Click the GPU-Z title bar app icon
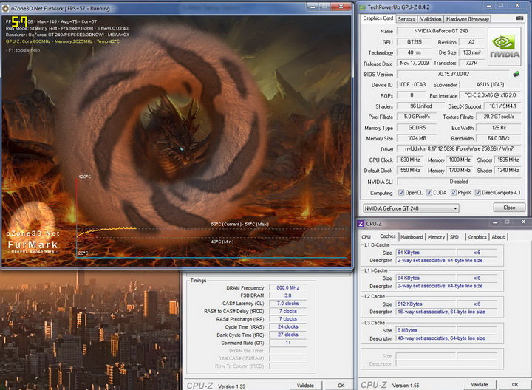 363,7
